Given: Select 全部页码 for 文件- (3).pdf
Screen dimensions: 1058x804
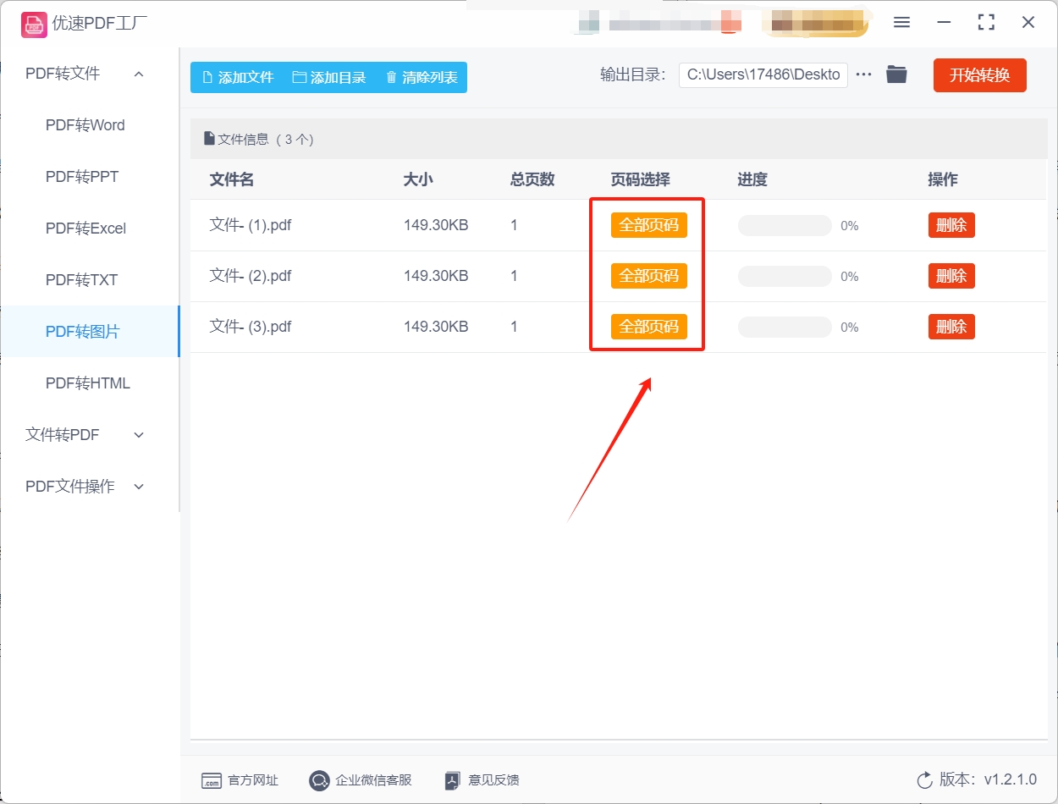Looking at the screenshot, I should pyautogui.click(x=648, y=327).
